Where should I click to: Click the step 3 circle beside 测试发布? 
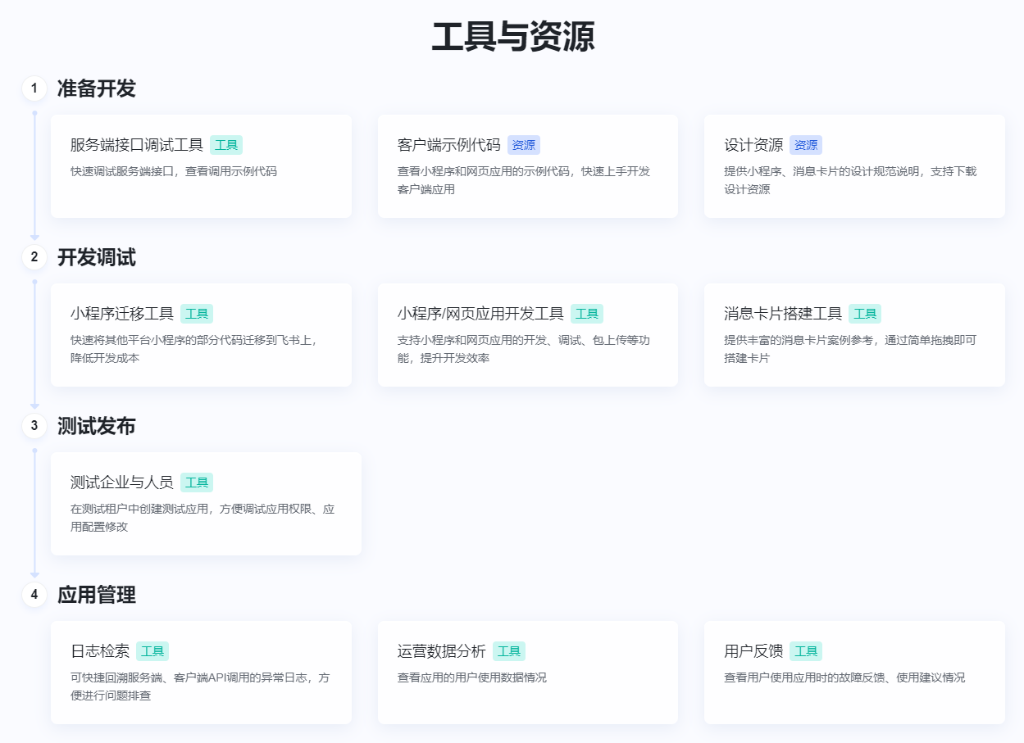pos(34,426)
